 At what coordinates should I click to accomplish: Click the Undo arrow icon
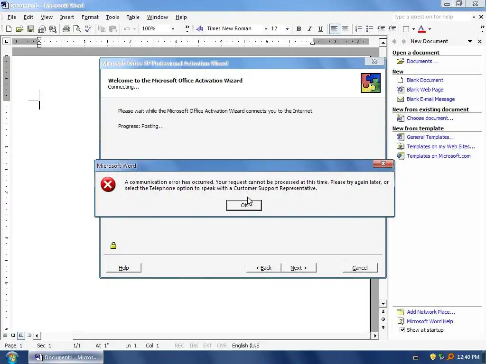pyautogui.click(x=126, y=29)
